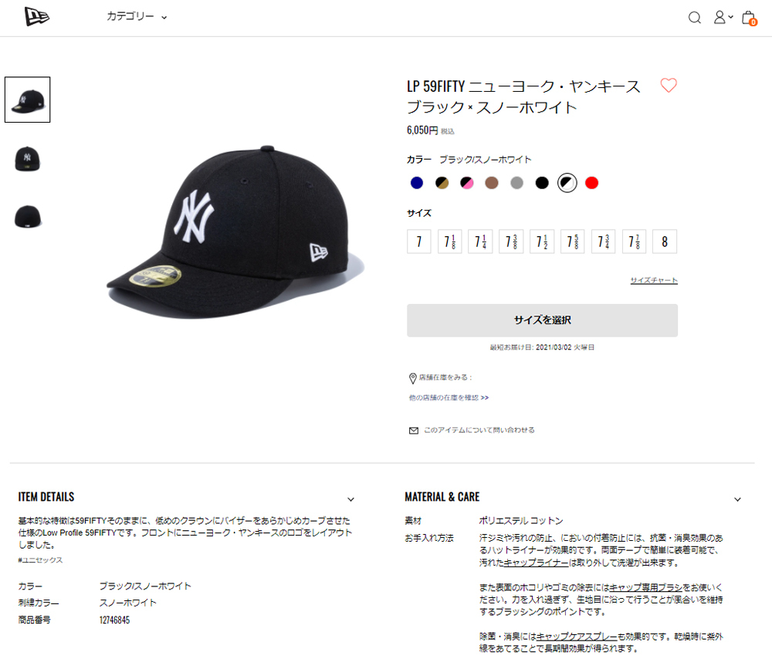Select size 8 option

point(665,242)
